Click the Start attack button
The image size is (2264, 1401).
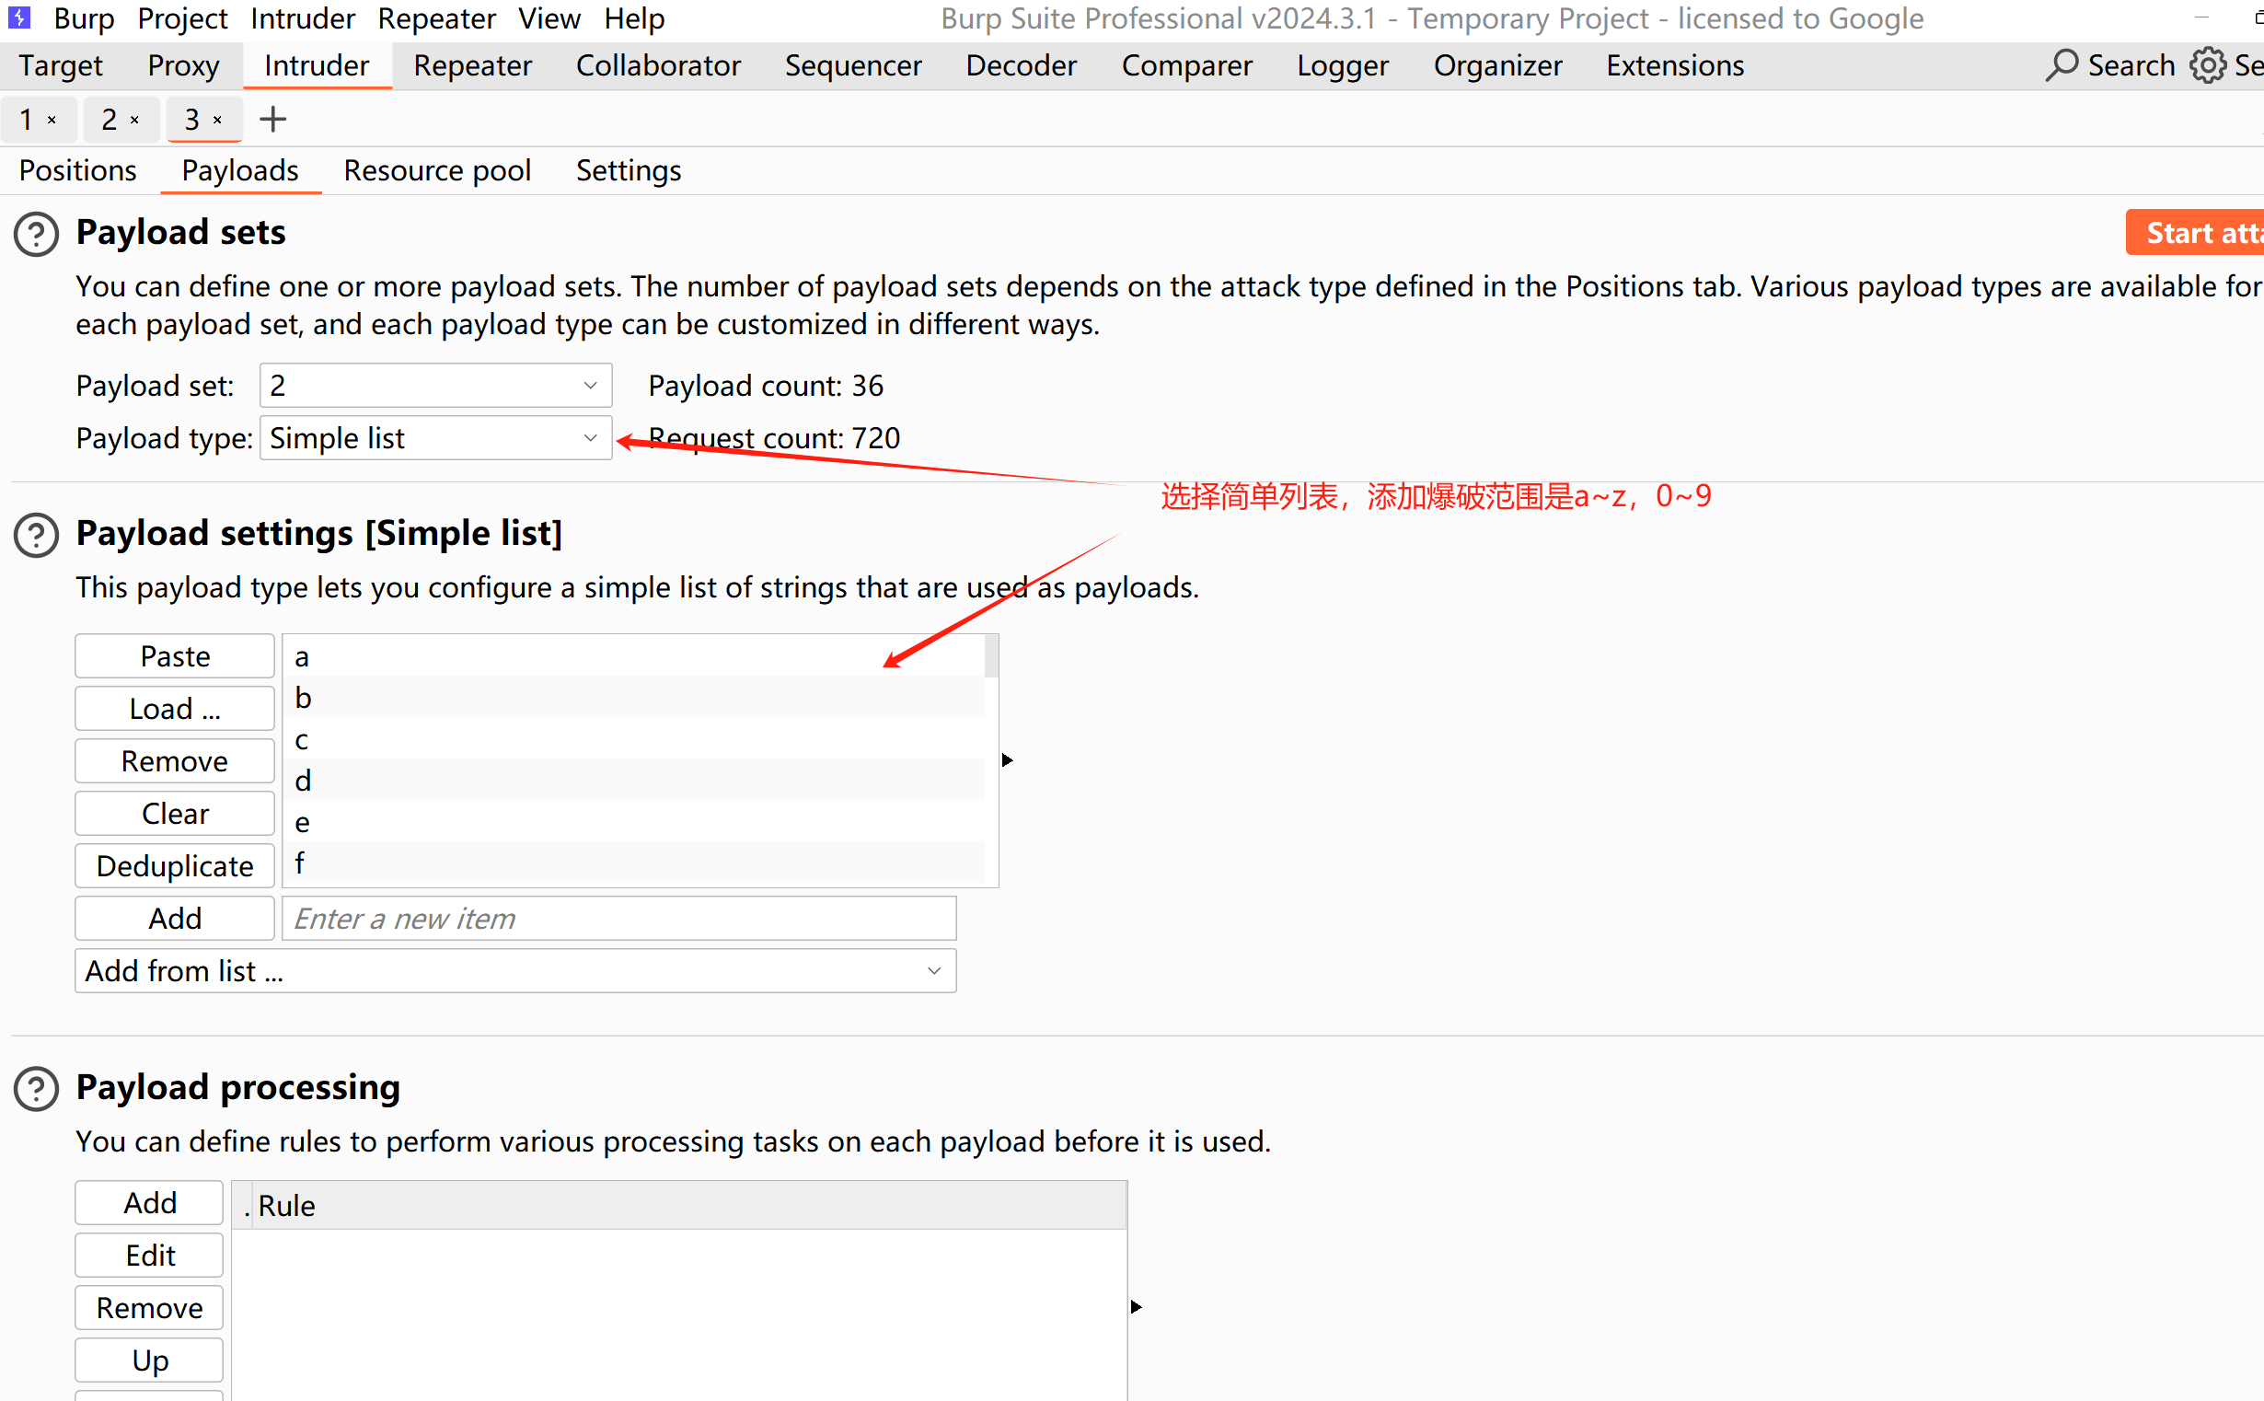pyautogui.click(x=2198, y=233)
